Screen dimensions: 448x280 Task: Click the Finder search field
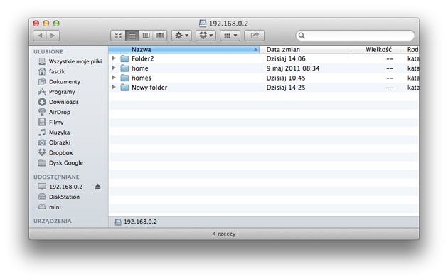pos(355,36)
